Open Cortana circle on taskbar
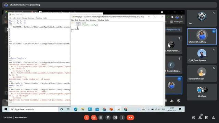 [x=62, y=109]
